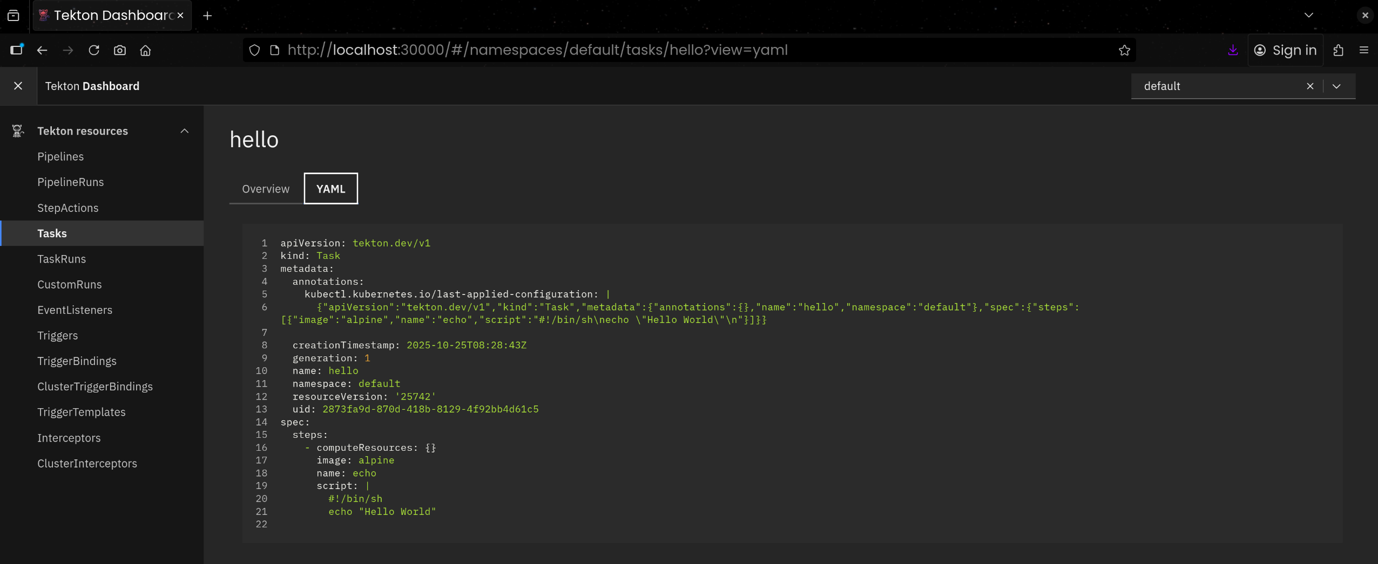Open ClusterTriggerBindings in the sidebar
The width and height of the screenshot is (1378, 564).
click(95, 387)
